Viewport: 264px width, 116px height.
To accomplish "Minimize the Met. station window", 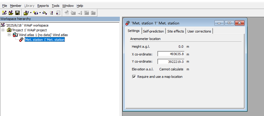I will 219,23.
